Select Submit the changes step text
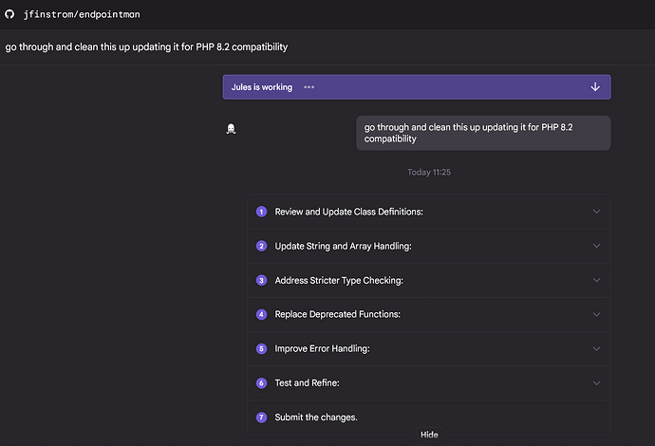This screenshot has height=446, width=655. 316,418
